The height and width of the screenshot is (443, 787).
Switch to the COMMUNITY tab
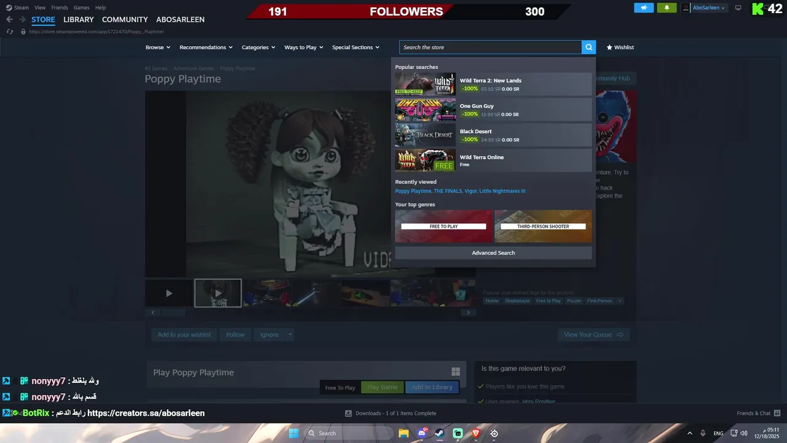point(125,20)
